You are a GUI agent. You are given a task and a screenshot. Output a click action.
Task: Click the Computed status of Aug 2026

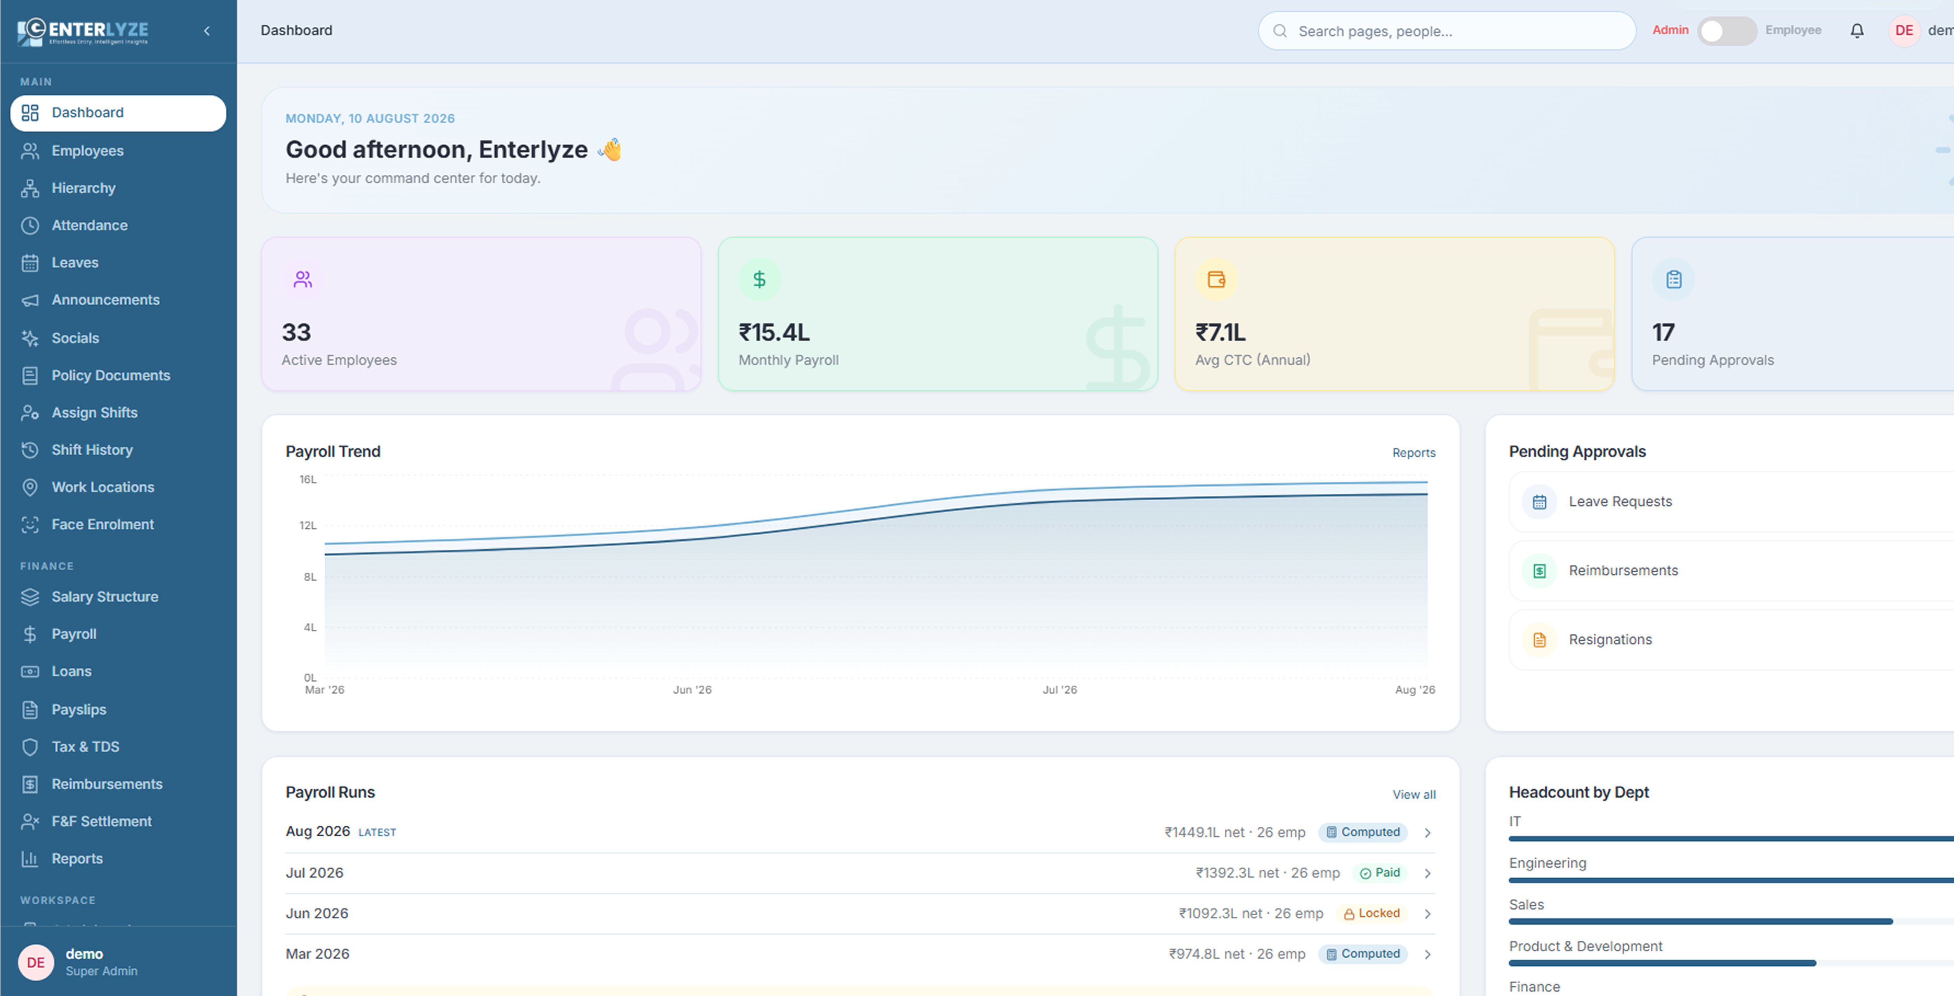point(1362,832)
